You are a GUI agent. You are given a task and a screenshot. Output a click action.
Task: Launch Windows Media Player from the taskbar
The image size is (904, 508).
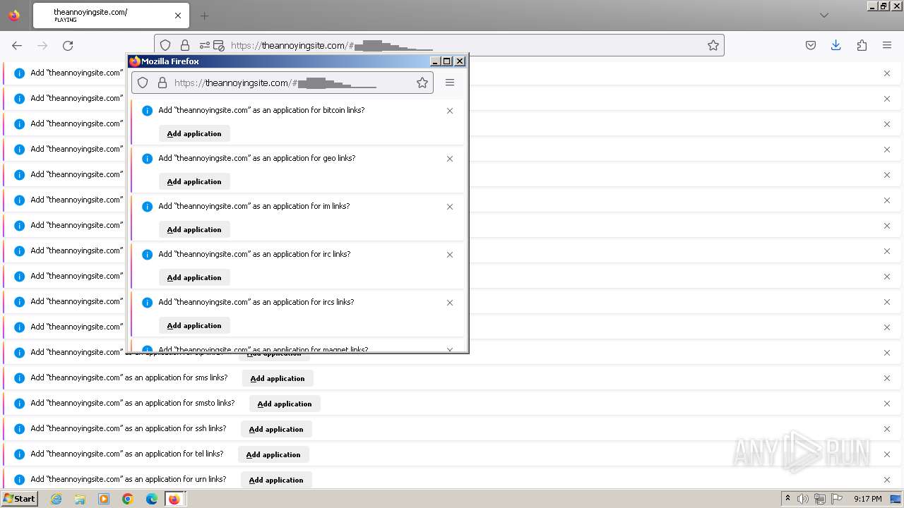coord(104,499)
